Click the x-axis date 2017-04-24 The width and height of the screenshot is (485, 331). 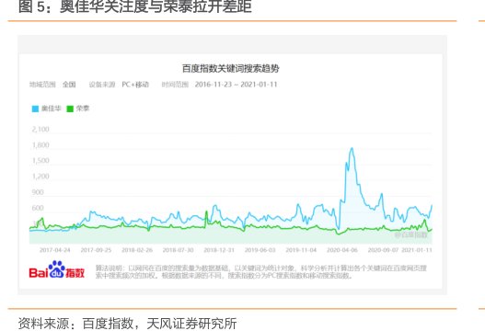pyautogui.click(x=55, y=250)
